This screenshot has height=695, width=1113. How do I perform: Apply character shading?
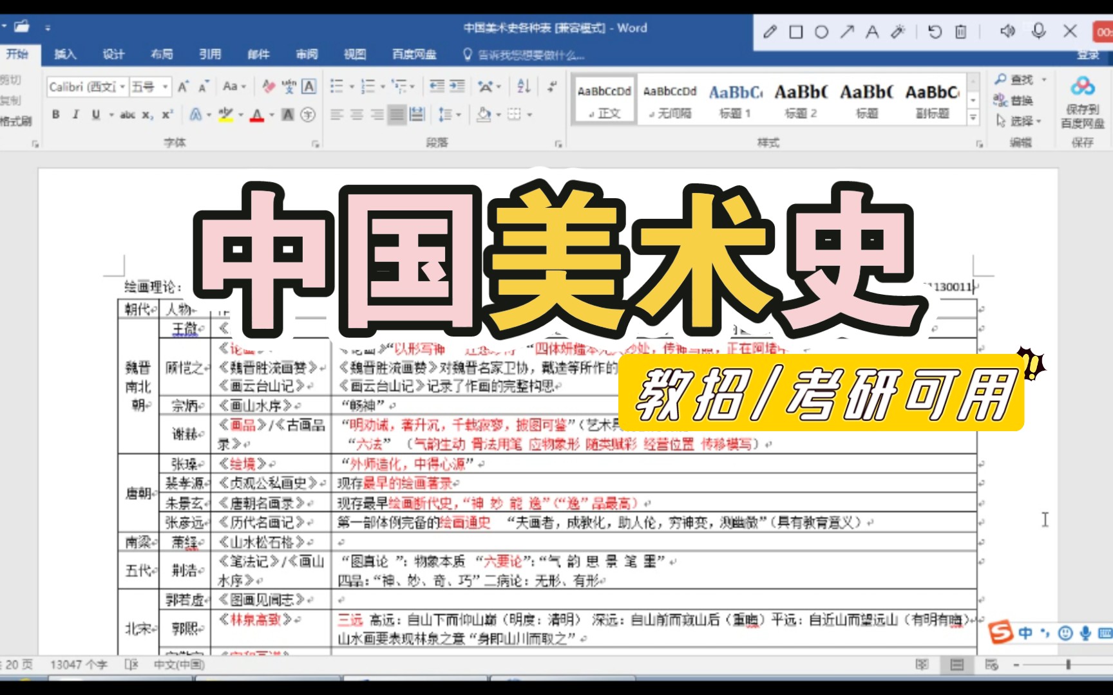(288, 115)
